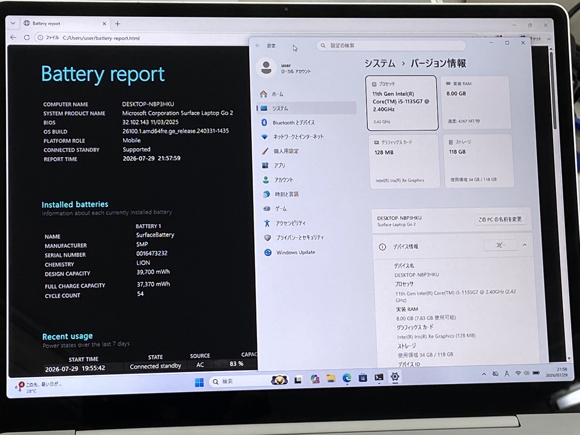
Task: Open Task View from the taskbar
Action: pos(299,379)
